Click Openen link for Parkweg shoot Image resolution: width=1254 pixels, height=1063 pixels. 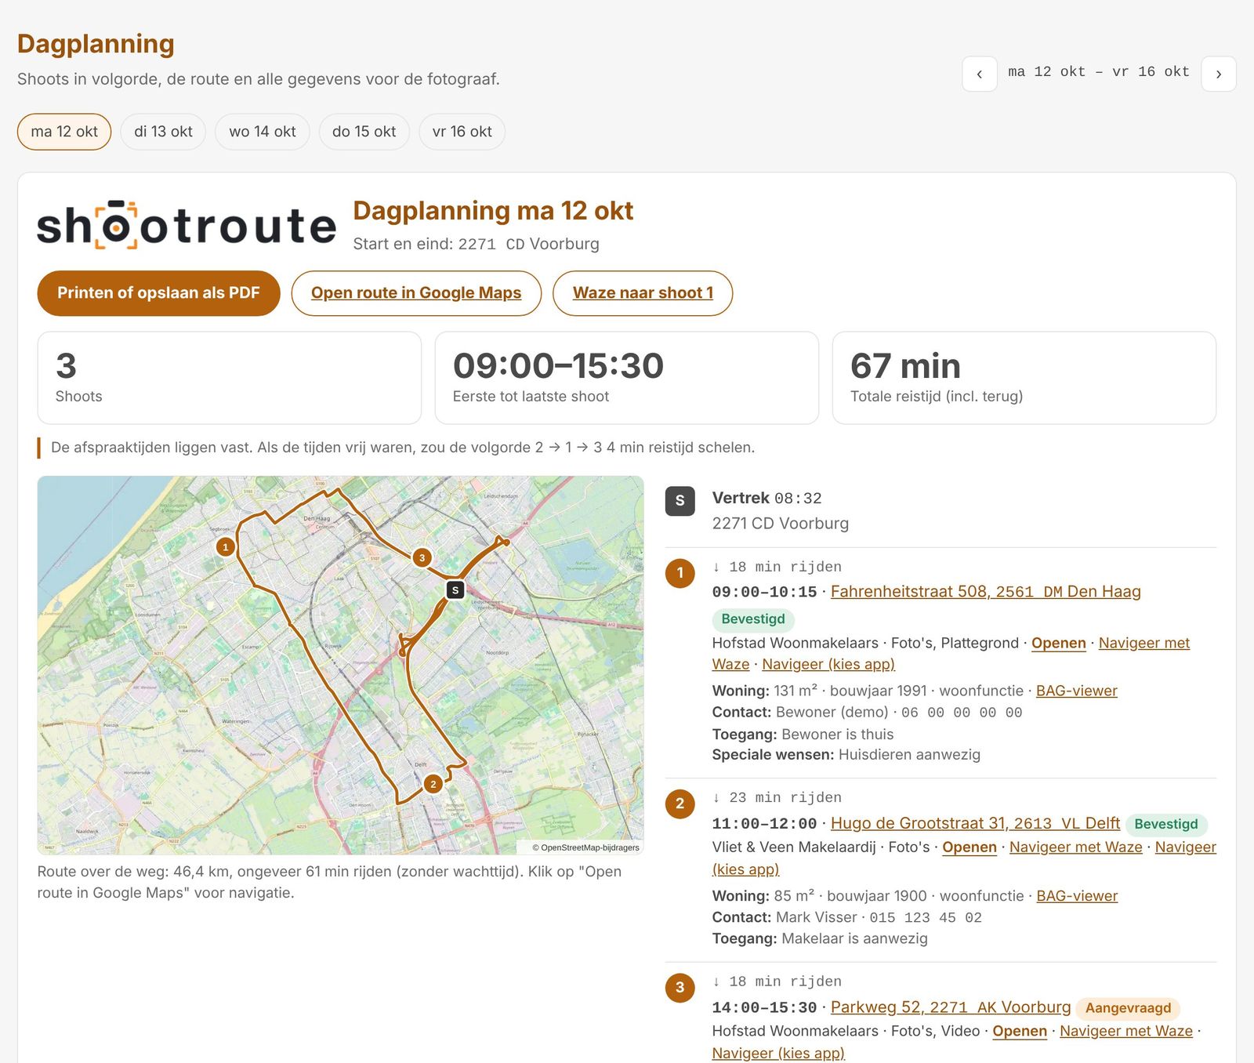click(x=1020, y=1032)
